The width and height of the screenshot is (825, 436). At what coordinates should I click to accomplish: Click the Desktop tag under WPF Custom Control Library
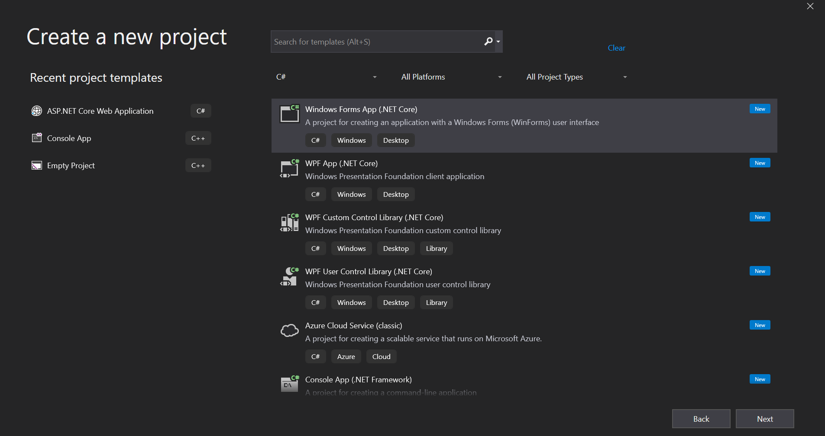(x=396, y=249)
